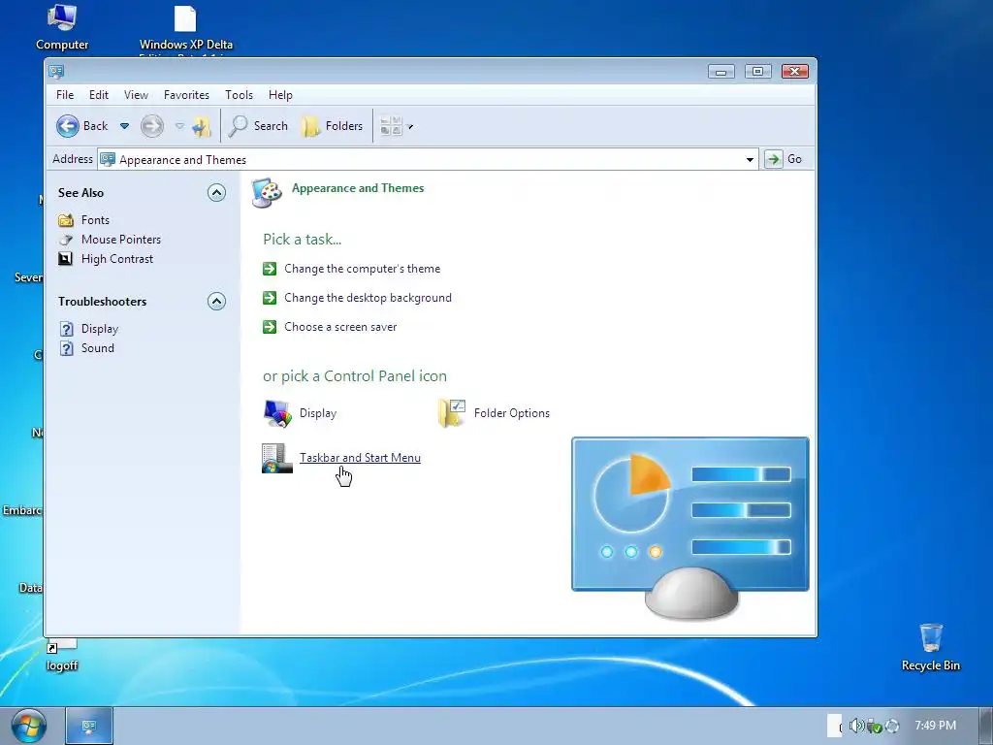Open the Mouse Pointers link
Image resolution: width=993 pixels, height=745 pixels.
(x=121, y=240)
